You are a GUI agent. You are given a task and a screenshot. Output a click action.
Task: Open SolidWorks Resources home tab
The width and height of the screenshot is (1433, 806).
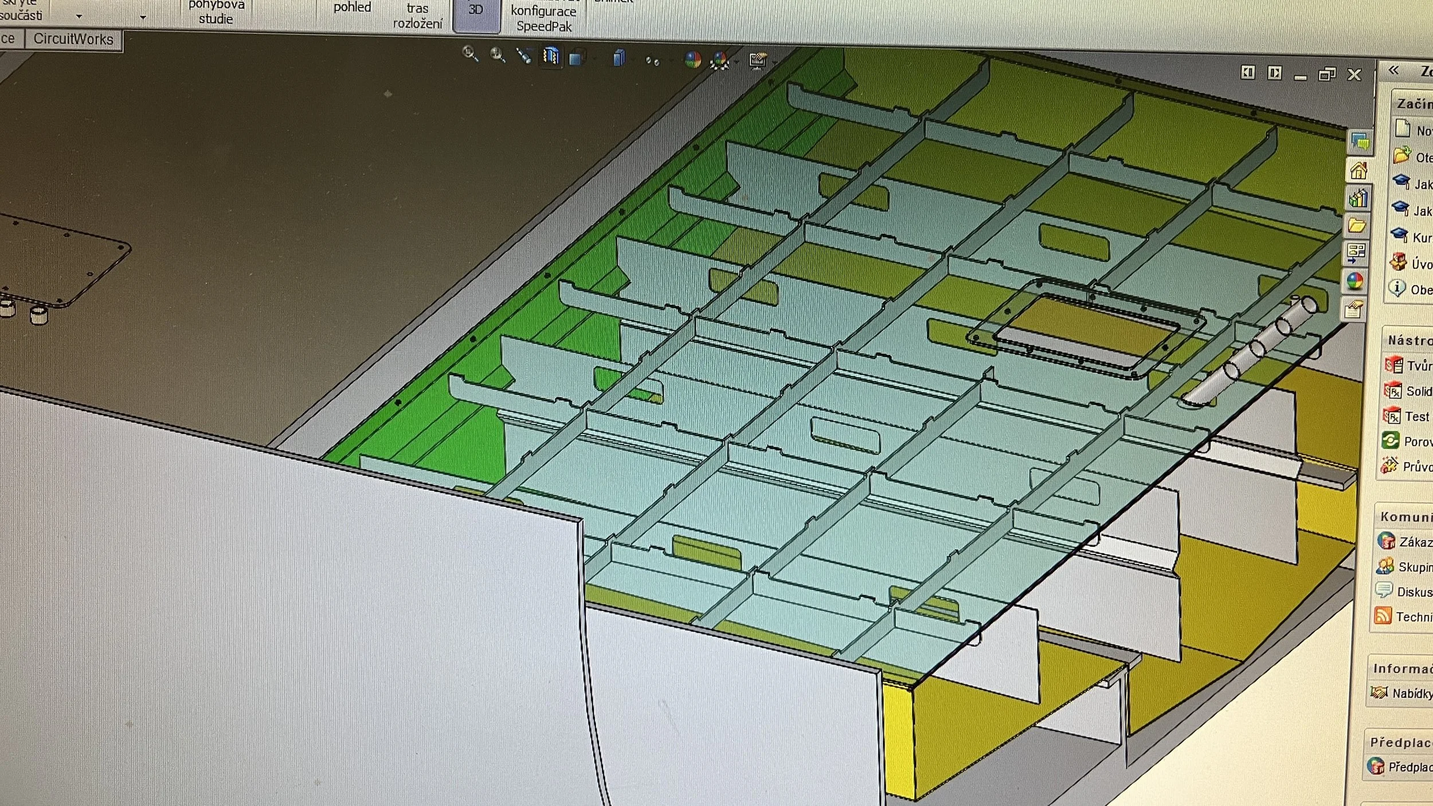[x=1358, y=171]
